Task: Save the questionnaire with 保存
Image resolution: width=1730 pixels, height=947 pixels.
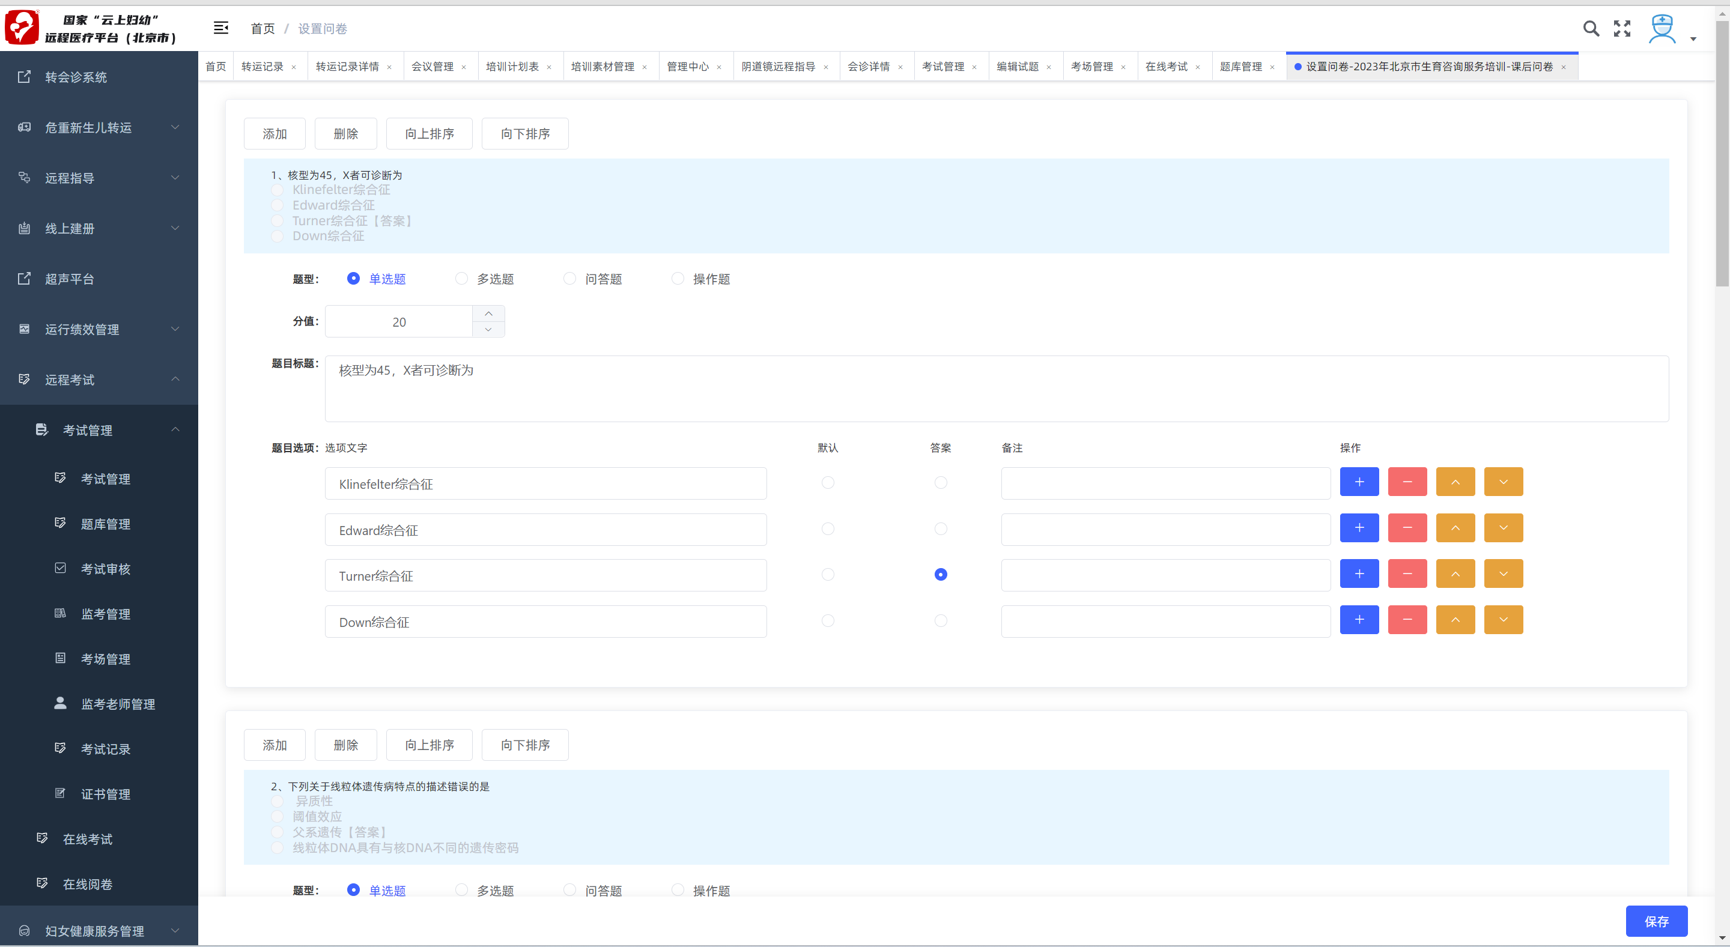Action: 1656,922
